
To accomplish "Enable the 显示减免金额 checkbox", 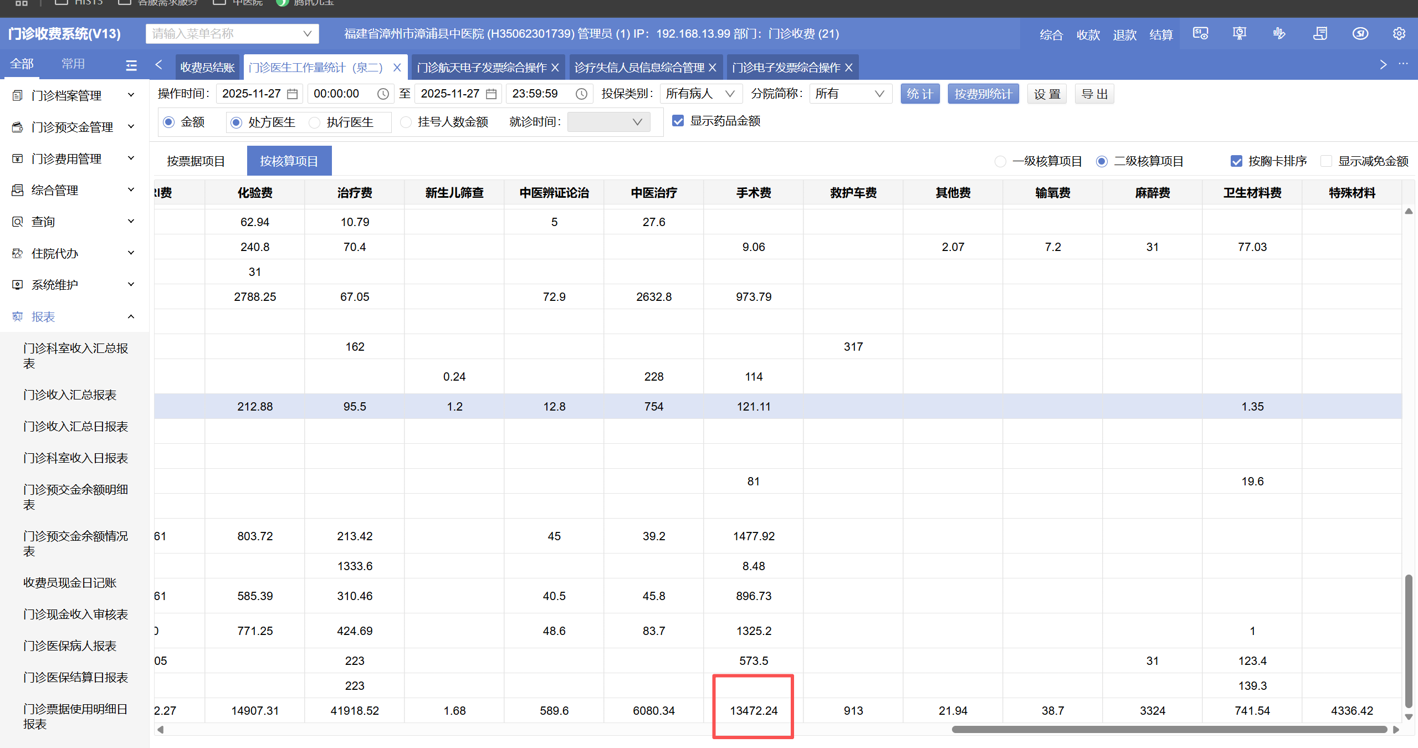I will pyautogui.click(x=1326, y=161).
